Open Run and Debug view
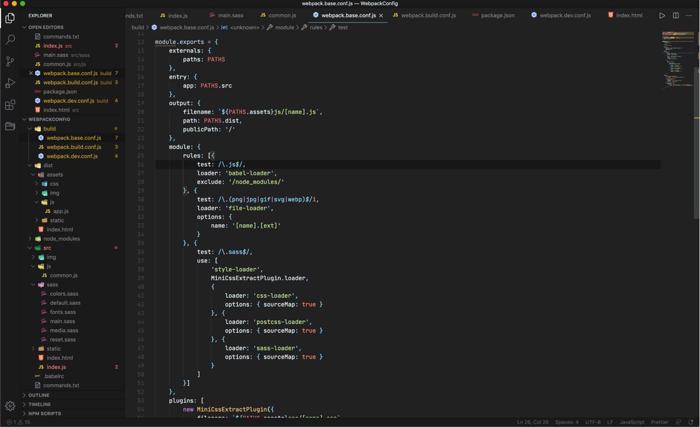 pyautogui.click(x=10, y=83)
